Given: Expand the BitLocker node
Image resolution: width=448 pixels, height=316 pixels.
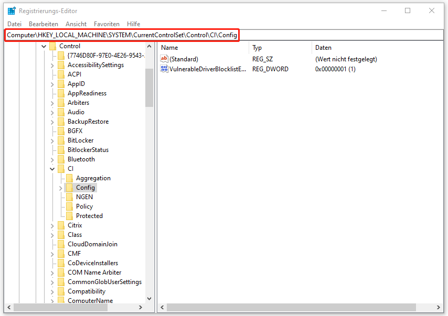Looking at the screenshot, I should click(x=52, y=141).
